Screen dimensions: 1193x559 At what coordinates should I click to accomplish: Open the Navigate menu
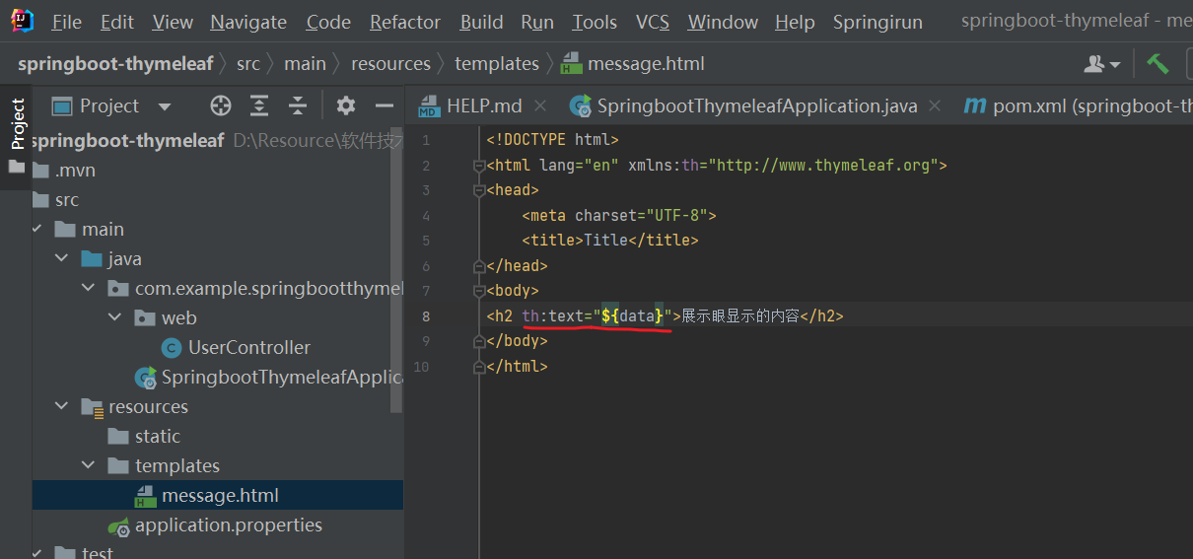[x=248, y=22]
